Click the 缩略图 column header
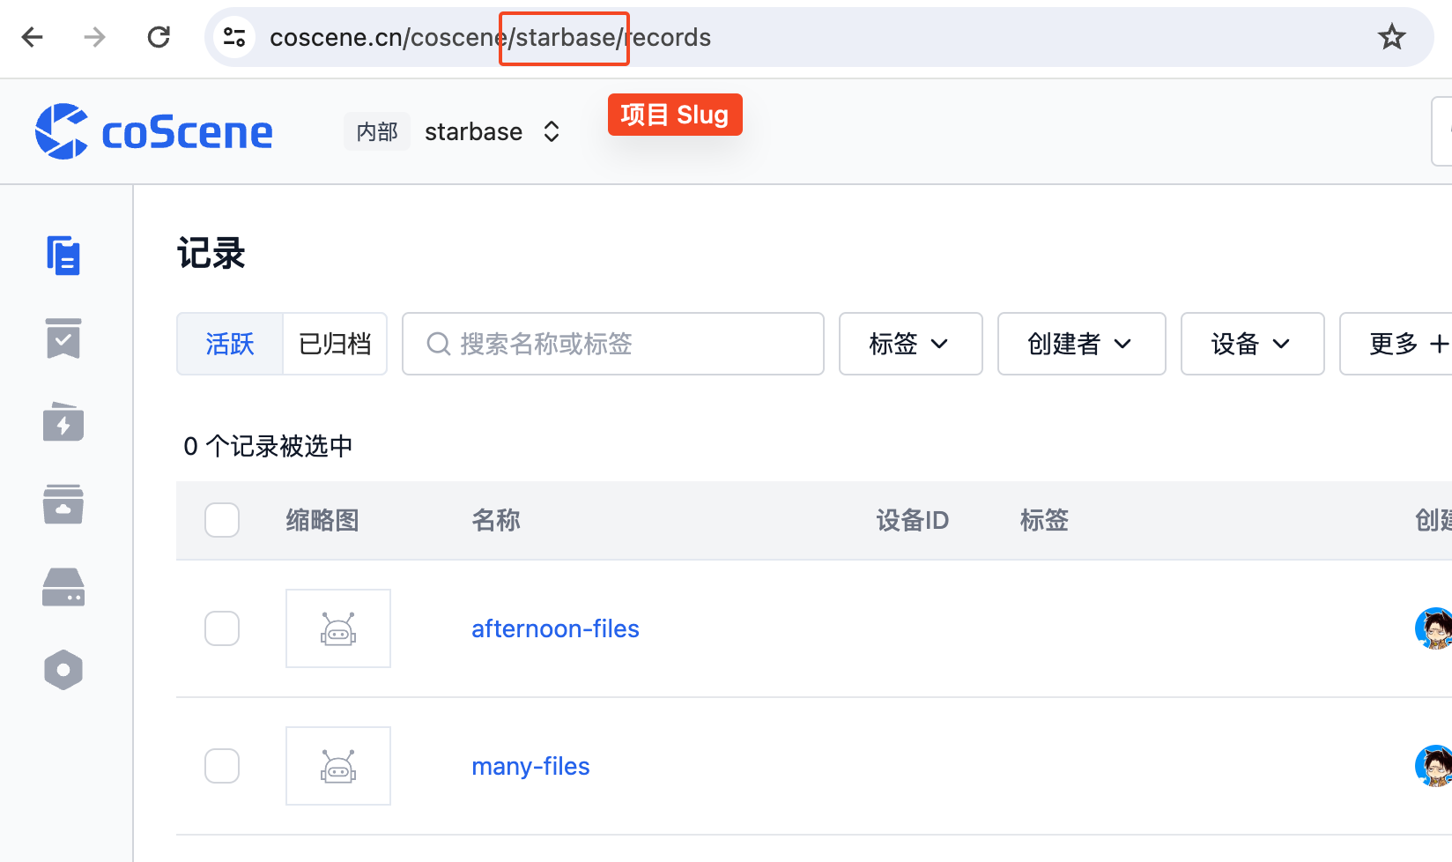This screenshot has width=1452, height=862. (322, 520)
